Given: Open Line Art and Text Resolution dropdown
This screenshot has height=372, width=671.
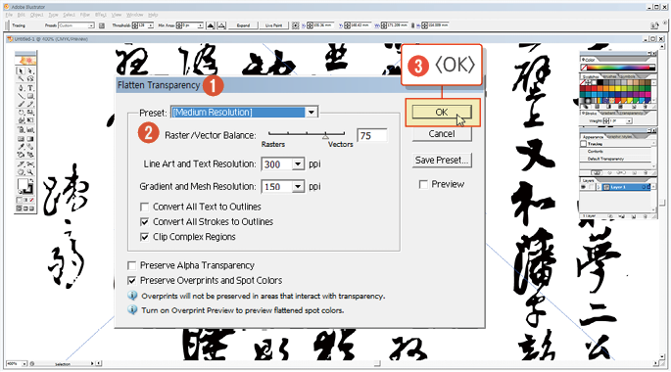Looking at the screenshot, I should (298, 164).
